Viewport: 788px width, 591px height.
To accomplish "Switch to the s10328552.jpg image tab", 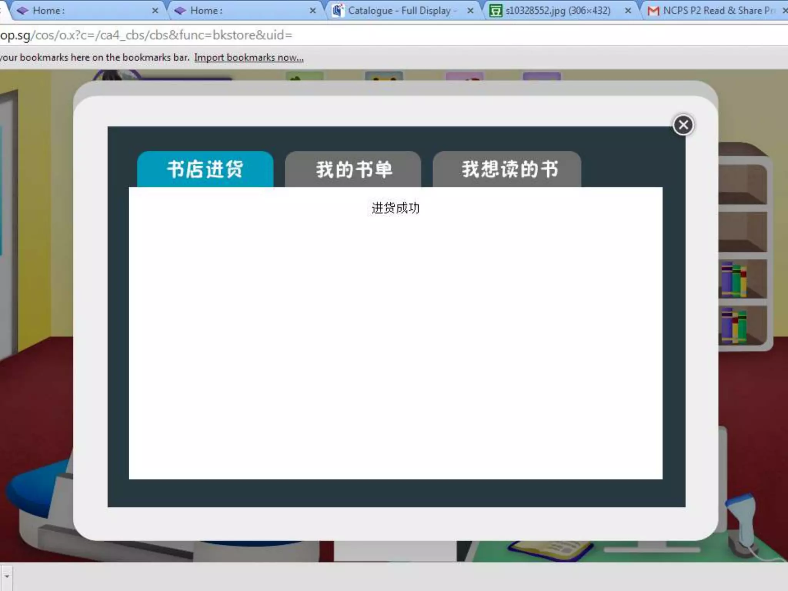I will (558, 11).
